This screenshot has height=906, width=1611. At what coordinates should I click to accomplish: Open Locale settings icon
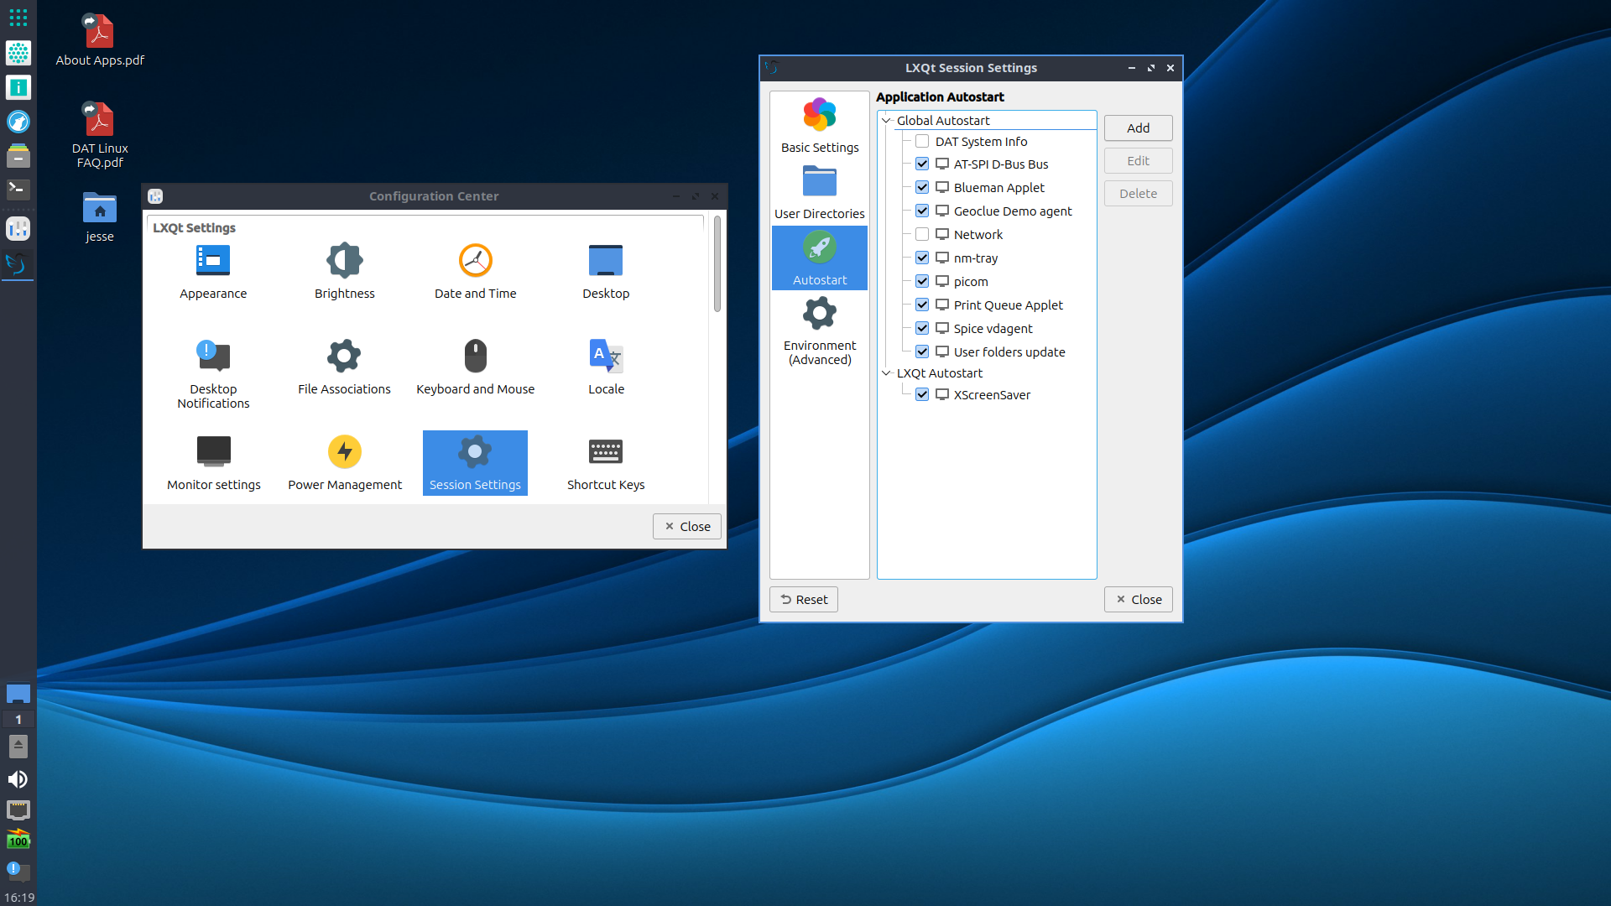click(606, 367)
